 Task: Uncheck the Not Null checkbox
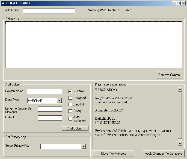70,91
